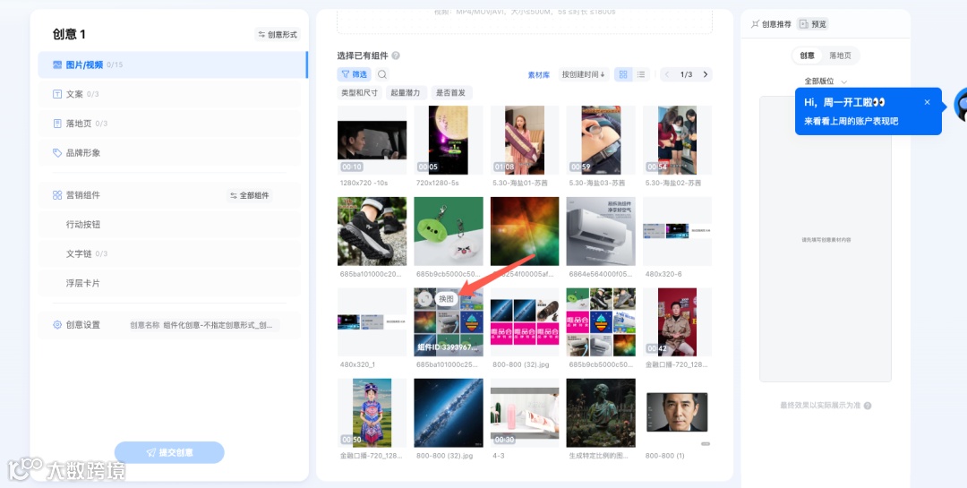
Task: Click the 创意设置 gear icon
Action: pos(57,325)
